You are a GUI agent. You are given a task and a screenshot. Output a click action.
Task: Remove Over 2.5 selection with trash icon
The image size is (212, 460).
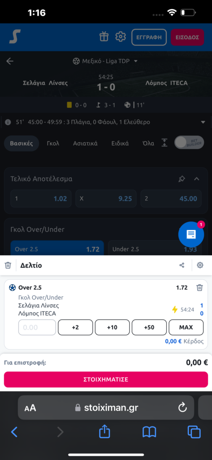pyautogui.click(x=199, y=287)
